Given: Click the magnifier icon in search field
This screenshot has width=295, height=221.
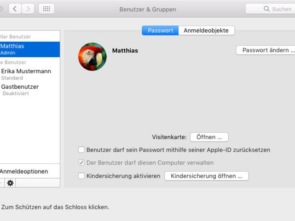Looking at the screenshot, I should pos(266,9).
